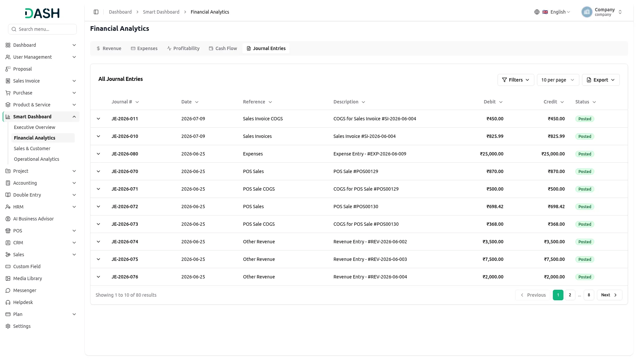Click the Double Entry book icon
This screenshot has width=636, height=358.
click(8, 195)
